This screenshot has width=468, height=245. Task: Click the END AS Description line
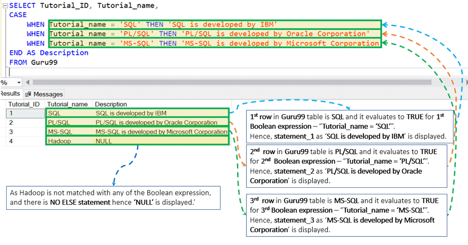point(49,53)
